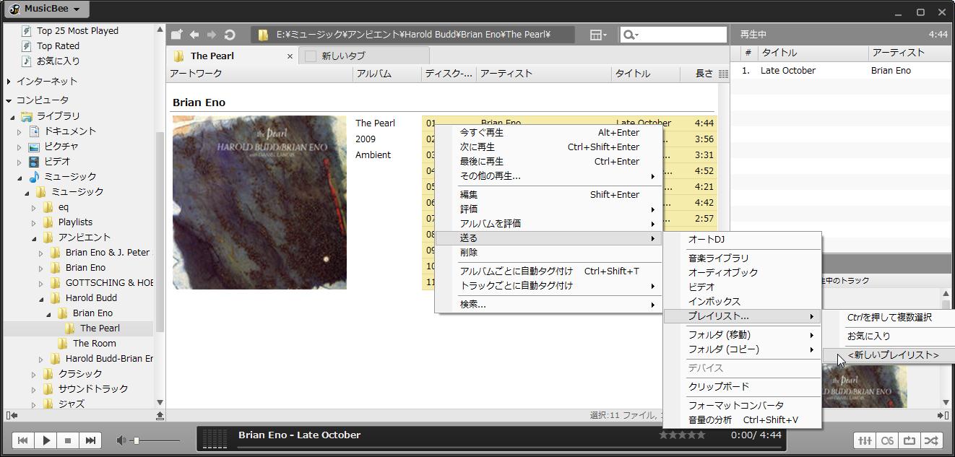955x457 pixels.
Task: Expand フォルダ (コピー) submenu
Action: coord(742,349)
